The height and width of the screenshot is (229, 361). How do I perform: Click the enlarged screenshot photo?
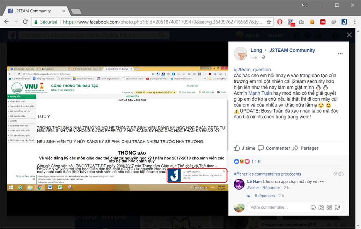[x=118, y=128]
